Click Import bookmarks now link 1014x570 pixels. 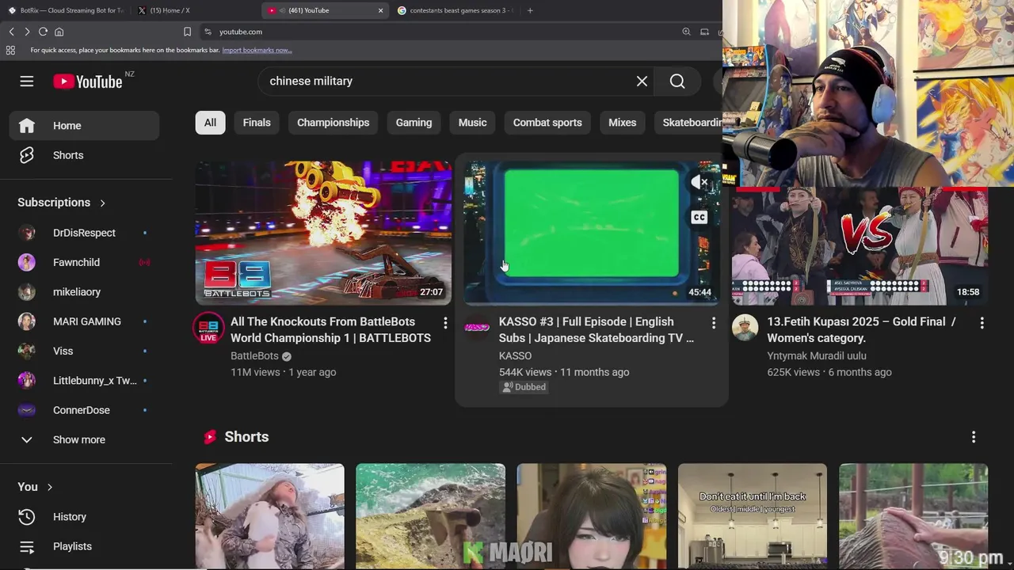click(x=257, y=50)
